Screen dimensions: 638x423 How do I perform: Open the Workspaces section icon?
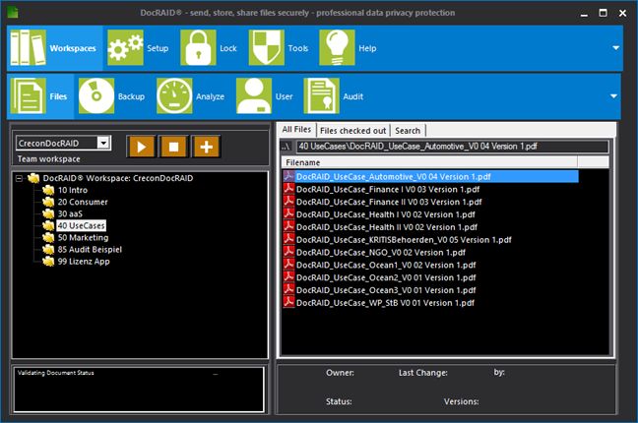point(29,47)
